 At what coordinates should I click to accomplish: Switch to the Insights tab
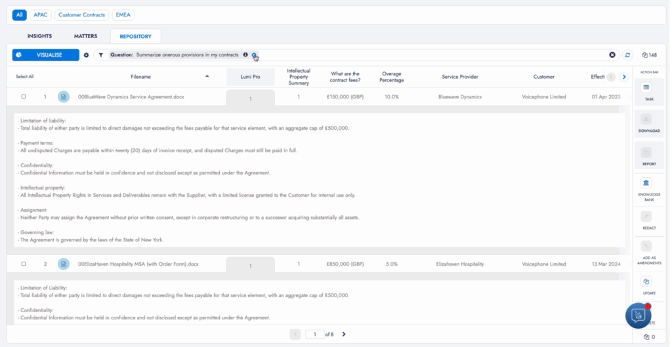pos(39,36)
